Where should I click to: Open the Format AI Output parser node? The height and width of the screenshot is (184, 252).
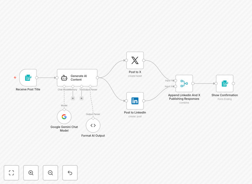93,125
